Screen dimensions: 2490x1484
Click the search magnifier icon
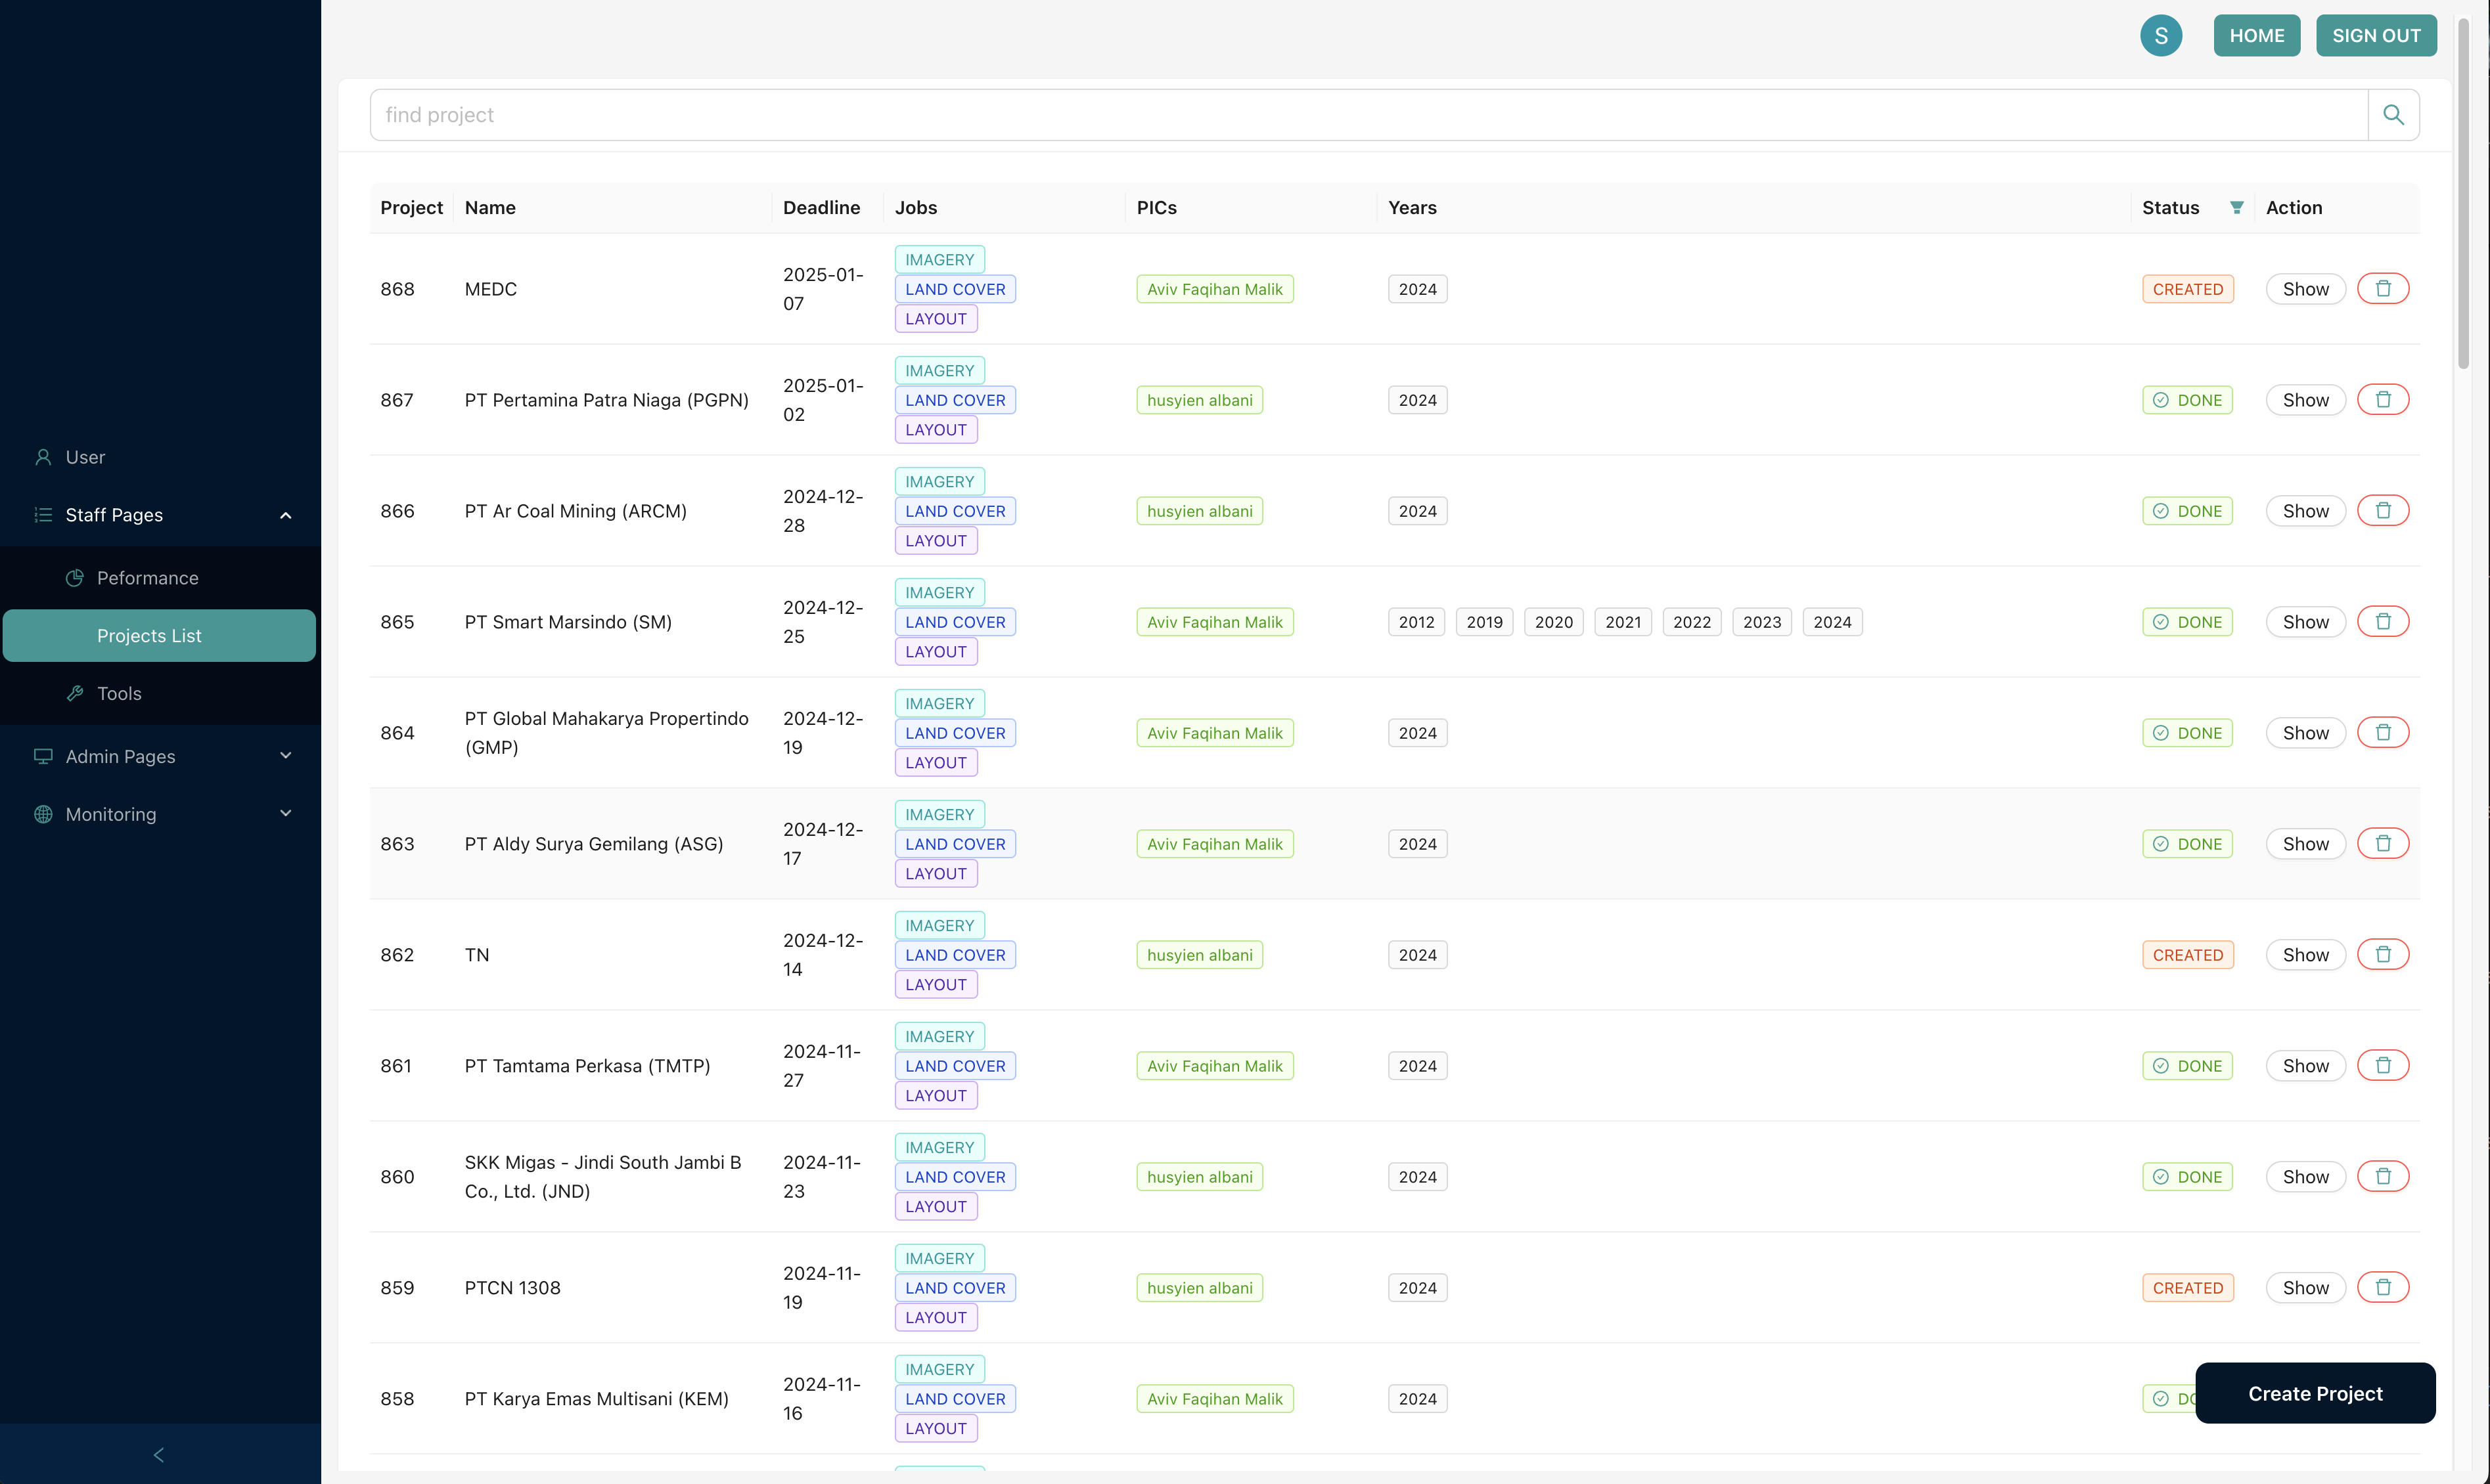[2393, 115]
